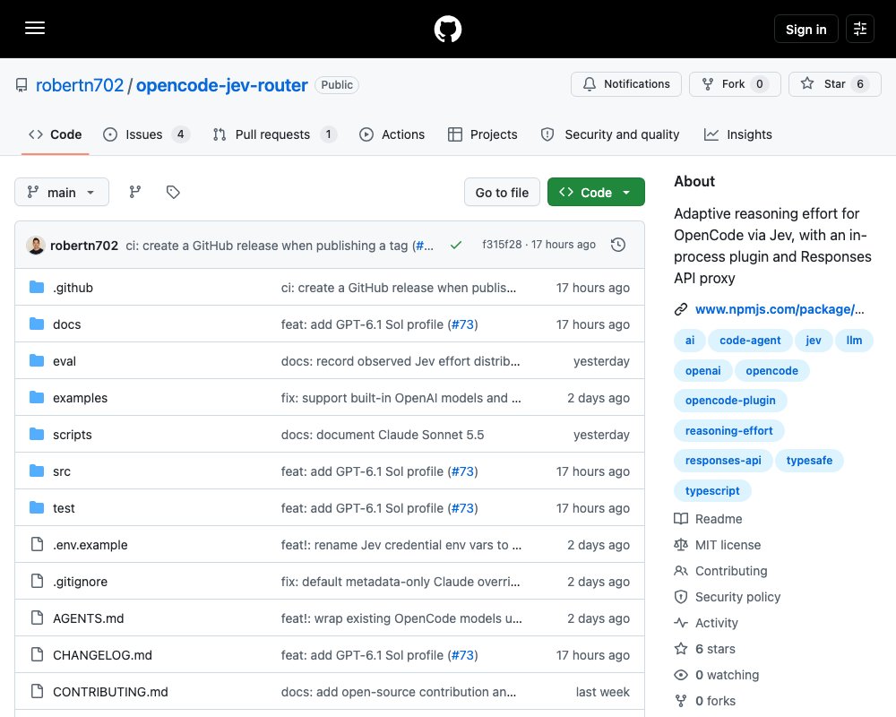The width and height of the screenshot is (896, 717).
Task: Click the Notifications button
Action: [625, 84]
